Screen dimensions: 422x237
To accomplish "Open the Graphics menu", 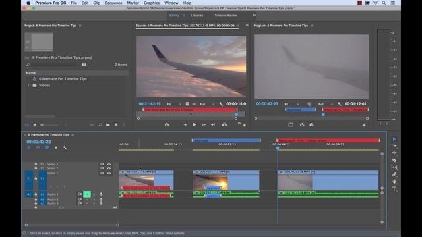I will [152, 3].
